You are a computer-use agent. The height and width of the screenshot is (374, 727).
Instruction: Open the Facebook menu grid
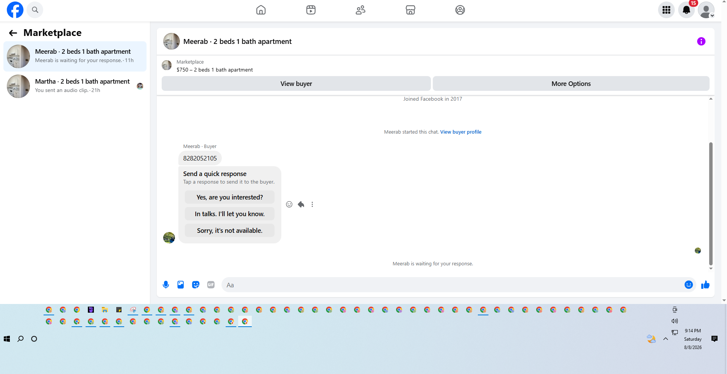(666, 10)
